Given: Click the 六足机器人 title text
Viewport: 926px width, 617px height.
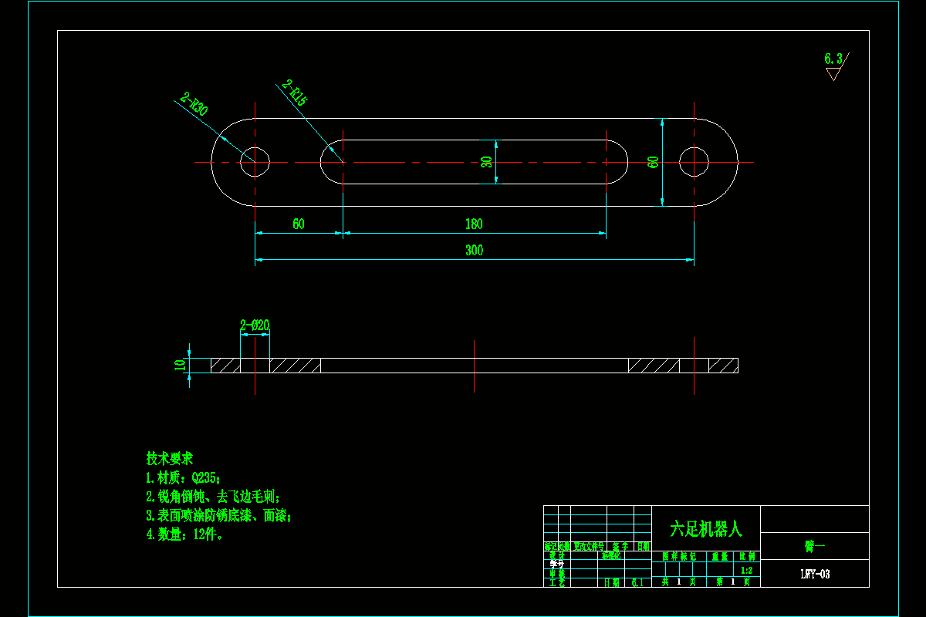Looking at the screenshot, I should pos(706,529).
